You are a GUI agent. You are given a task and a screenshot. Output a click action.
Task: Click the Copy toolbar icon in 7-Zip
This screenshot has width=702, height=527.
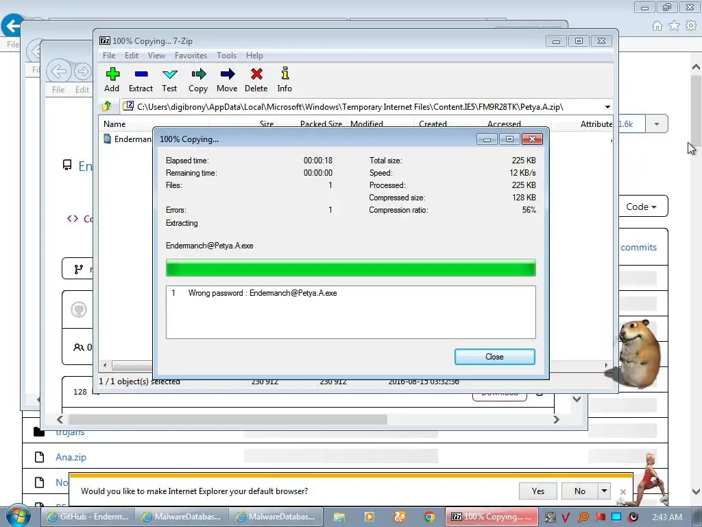[x=198, y=80]
